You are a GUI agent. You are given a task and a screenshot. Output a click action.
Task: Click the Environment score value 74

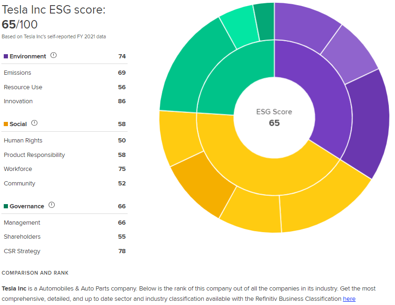coord(122,57)
